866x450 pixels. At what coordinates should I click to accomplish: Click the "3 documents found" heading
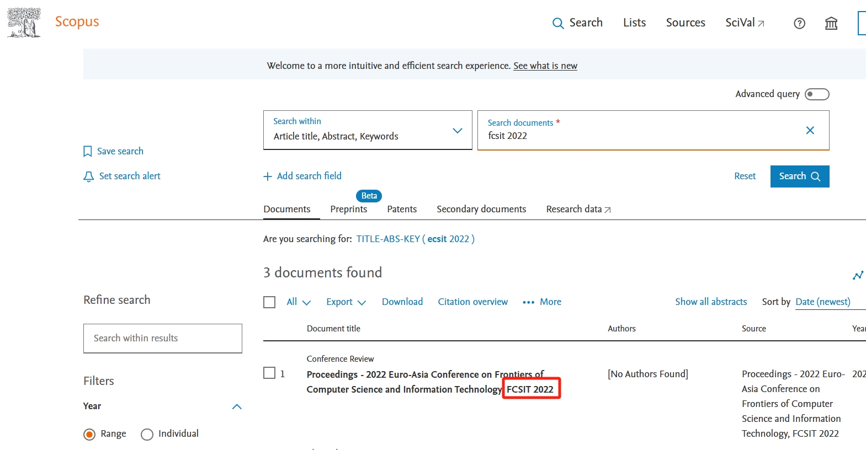[323, 272]
